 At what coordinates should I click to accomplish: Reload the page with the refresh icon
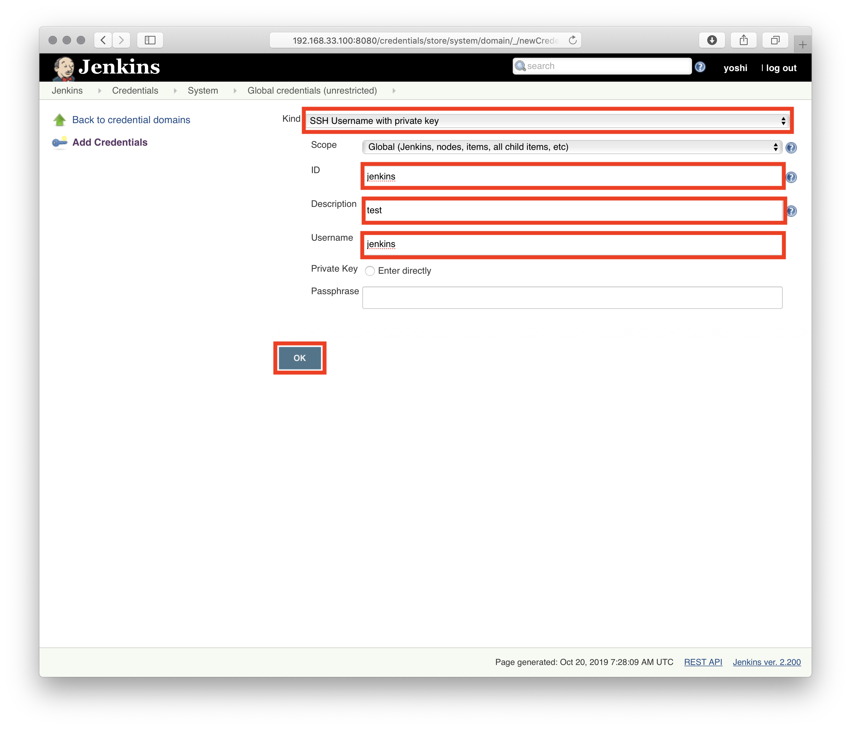tap(572, 40)
